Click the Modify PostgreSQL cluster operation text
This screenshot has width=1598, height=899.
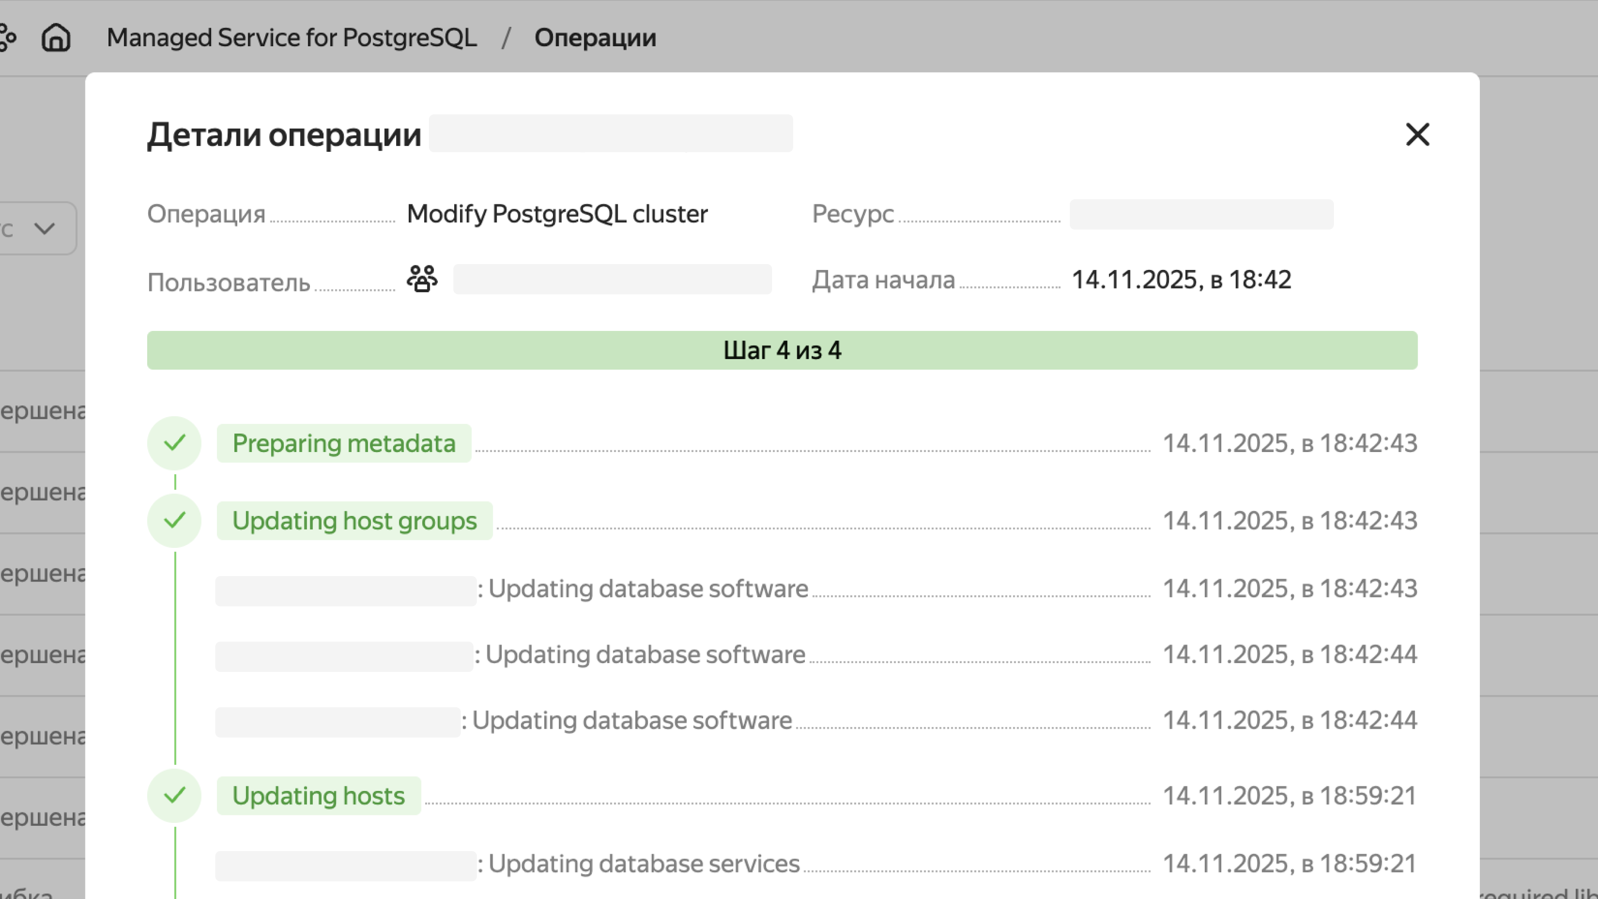(557, 214)
